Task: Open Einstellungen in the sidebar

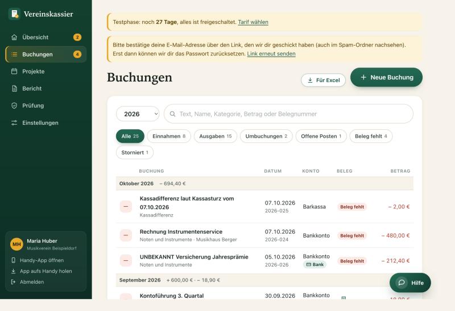Action: (x=46, y=123)
